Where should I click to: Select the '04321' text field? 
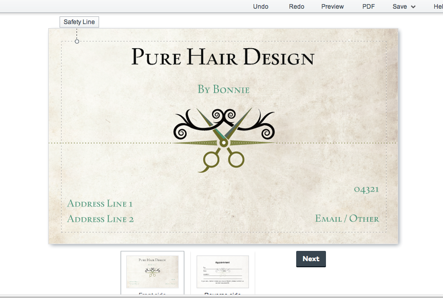366,189
